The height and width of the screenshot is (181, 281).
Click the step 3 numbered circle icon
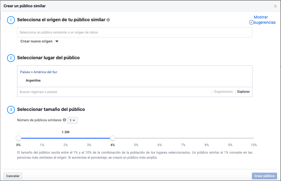click(x=11, y=109)
